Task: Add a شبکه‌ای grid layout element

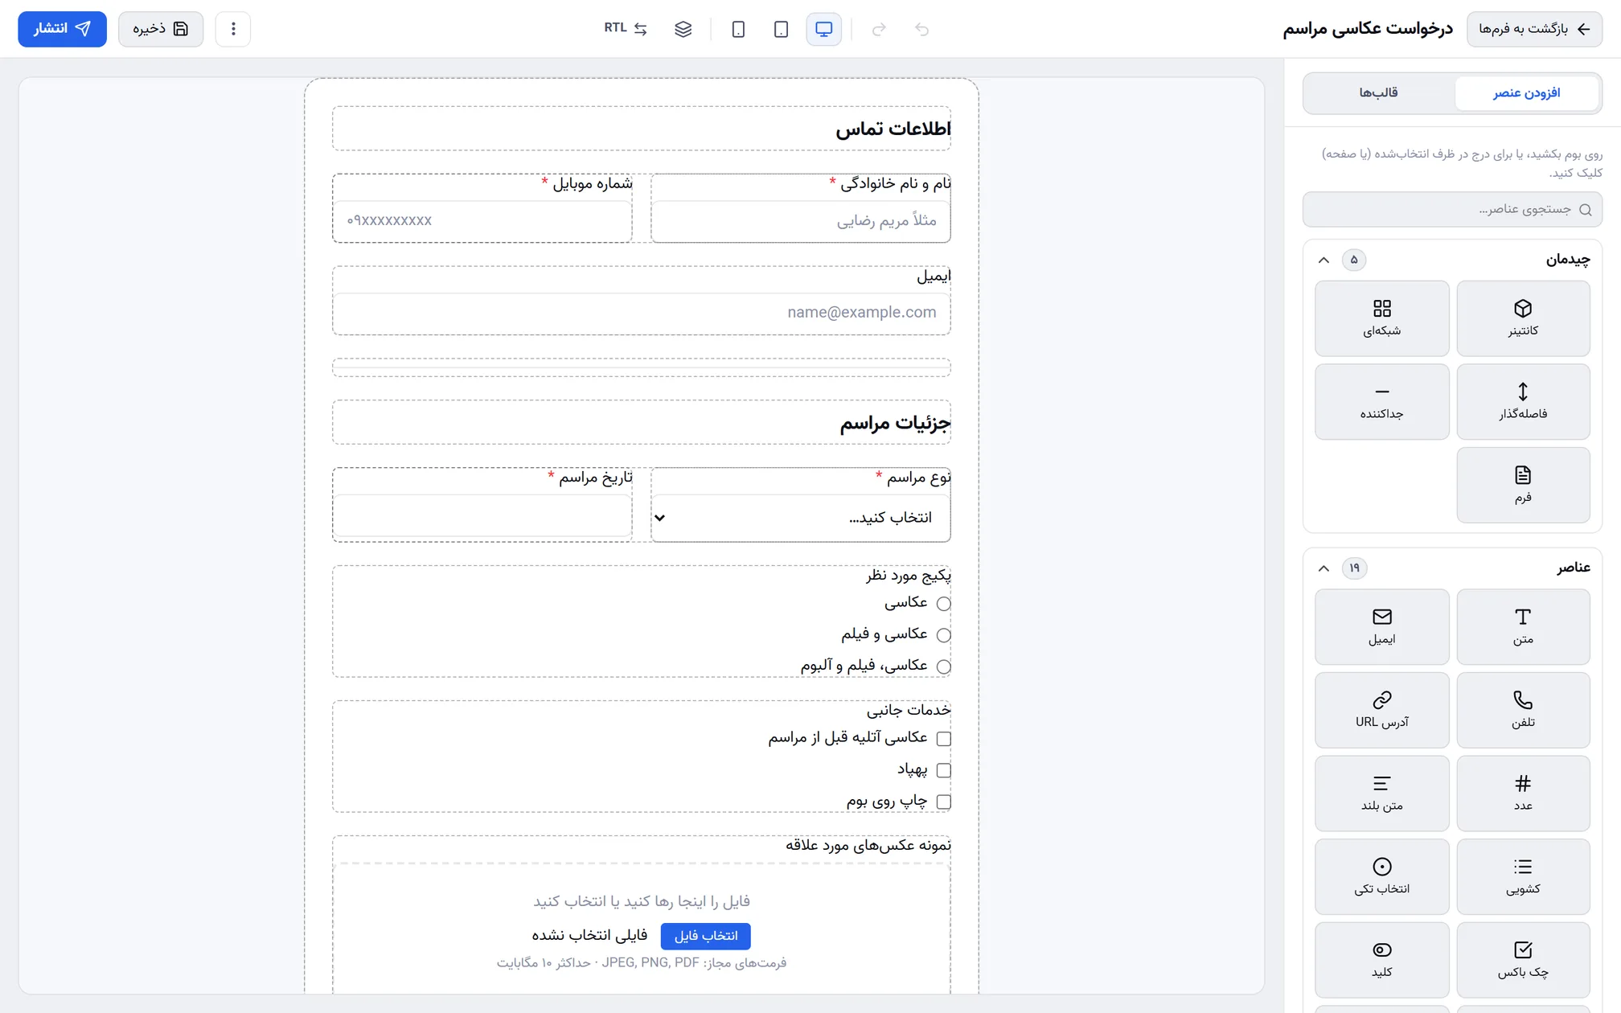Action: coord(1381,318)
